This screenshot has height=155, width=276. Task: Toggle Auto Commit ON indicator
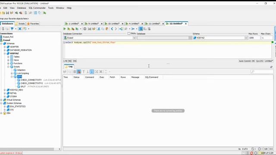coord(247,61)
